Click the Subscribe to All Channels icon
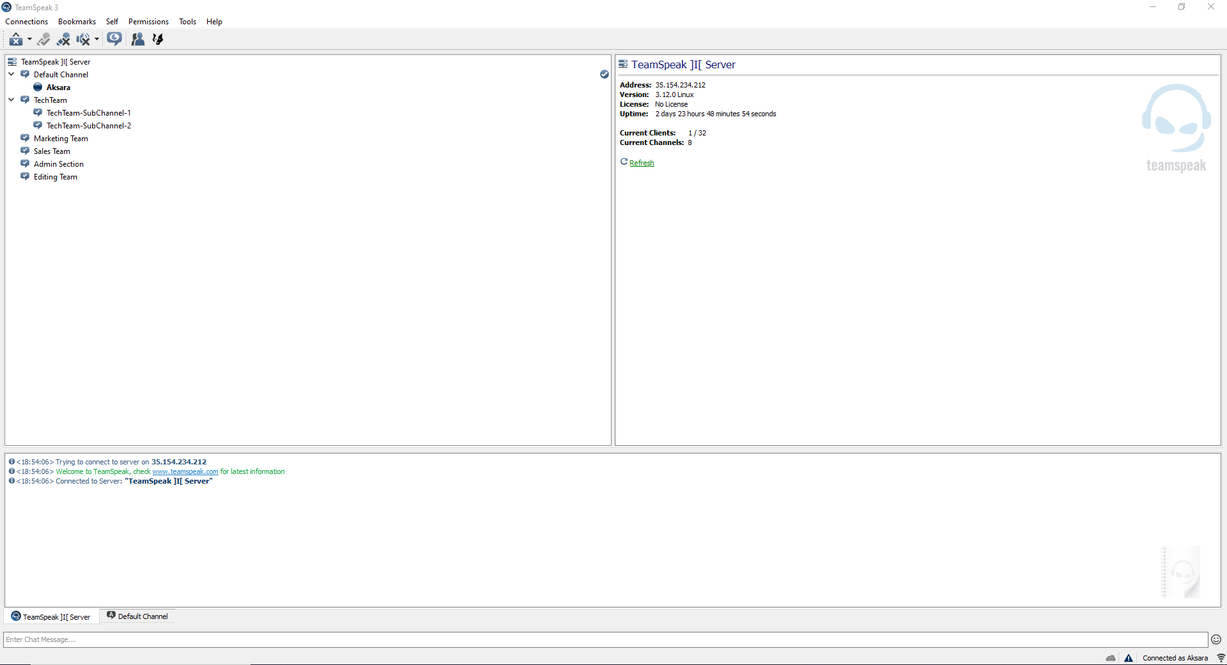The width and height of the screenshot is (1227, 665). pos(114,39)
